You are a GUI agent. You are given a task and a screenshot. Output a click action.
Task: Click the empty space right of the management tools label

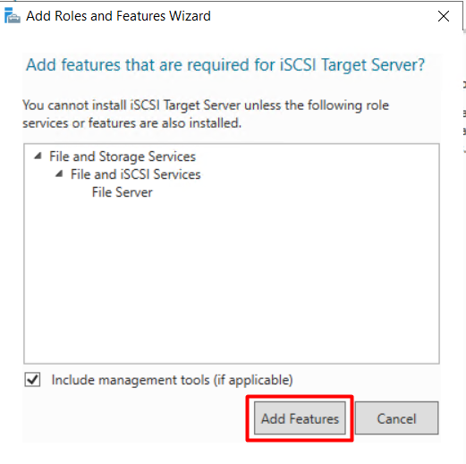pos(366,380)
